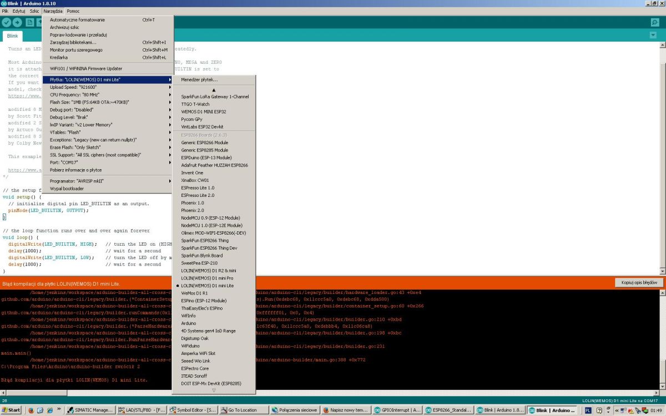Select Generic ESP8266 Module board
Image resolution: width=666 pixels, height=416 pixels.
pyautogui.click(x=214, y=143)
